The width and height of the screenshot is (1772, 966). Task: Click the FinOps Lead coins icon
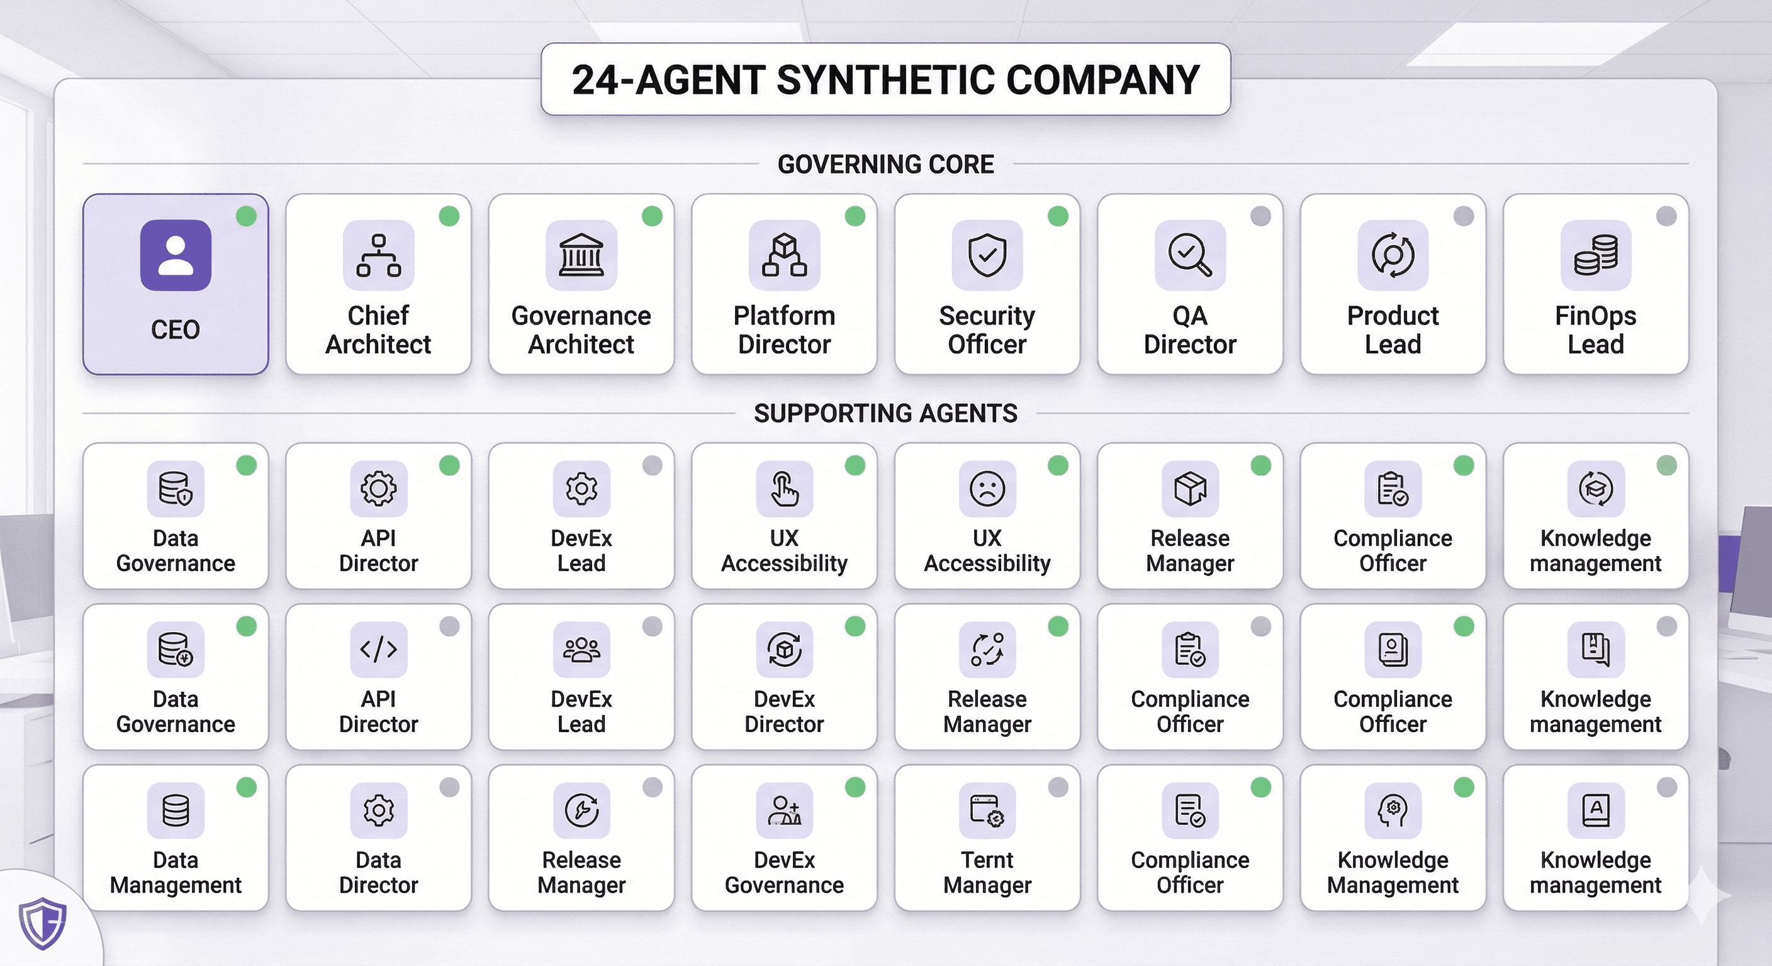tap(1596, 255)
